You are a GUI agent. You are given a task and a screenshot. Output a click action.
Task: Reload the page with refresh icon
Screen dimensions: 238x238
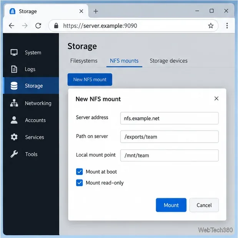click(x=38, y=26)
